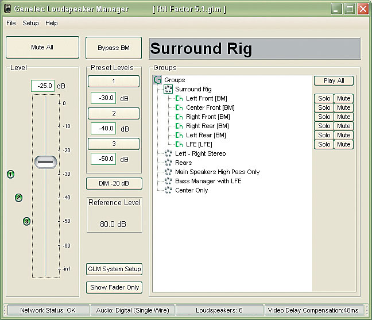The height and width of the screenshot is (320, 372).
Task: Activate preset level 2 button
Action: (114, 113)
